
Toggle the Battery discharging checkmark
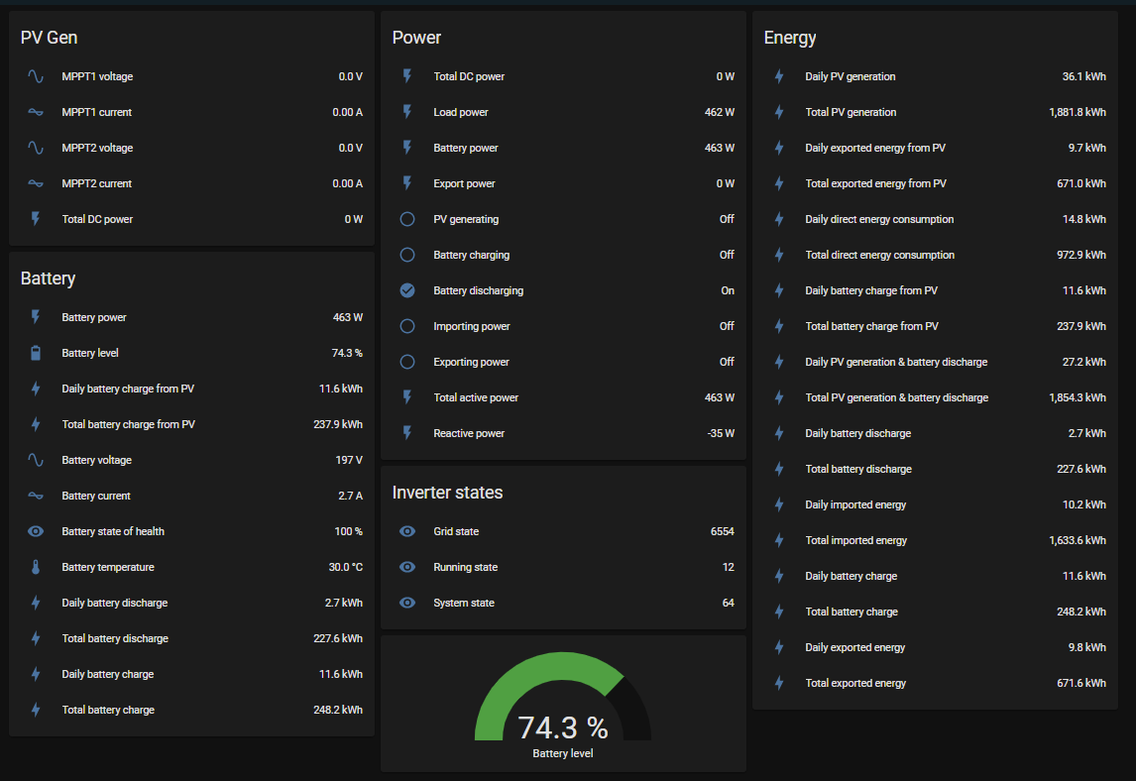click(406, 290)
